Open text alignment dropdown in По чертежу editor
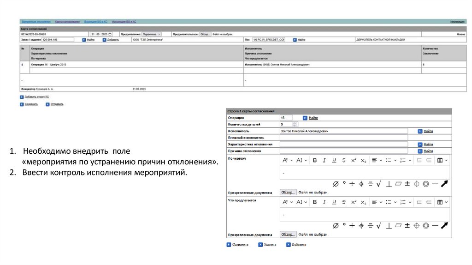Screen dimensions: 472x265 377,160
